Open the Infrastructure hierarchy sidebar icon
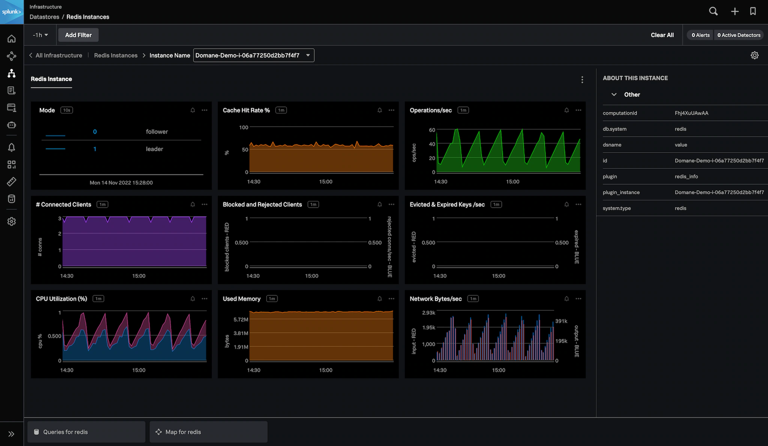 click(12, 73)
